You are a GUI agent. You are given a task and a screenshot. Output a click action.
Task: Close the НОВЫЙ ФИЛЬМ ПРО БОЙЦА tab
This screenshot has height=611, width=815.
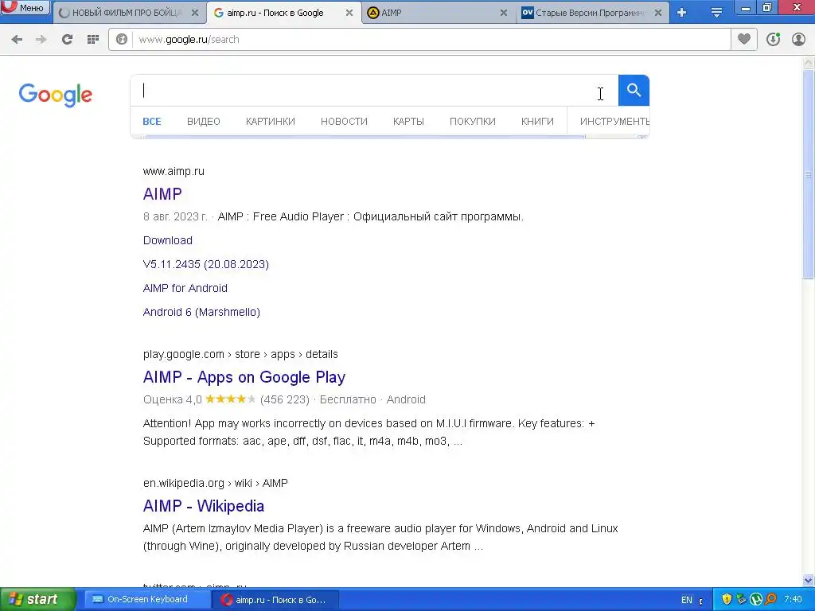point(195,13)
